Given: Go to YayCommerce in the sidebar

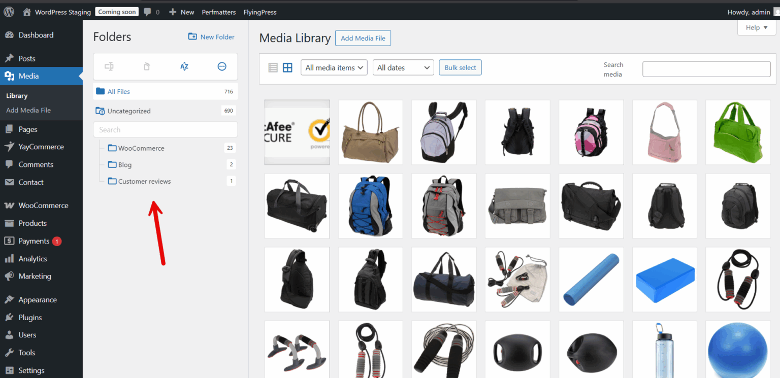Looking at the screenshot, I should click(x=41, y=147).
